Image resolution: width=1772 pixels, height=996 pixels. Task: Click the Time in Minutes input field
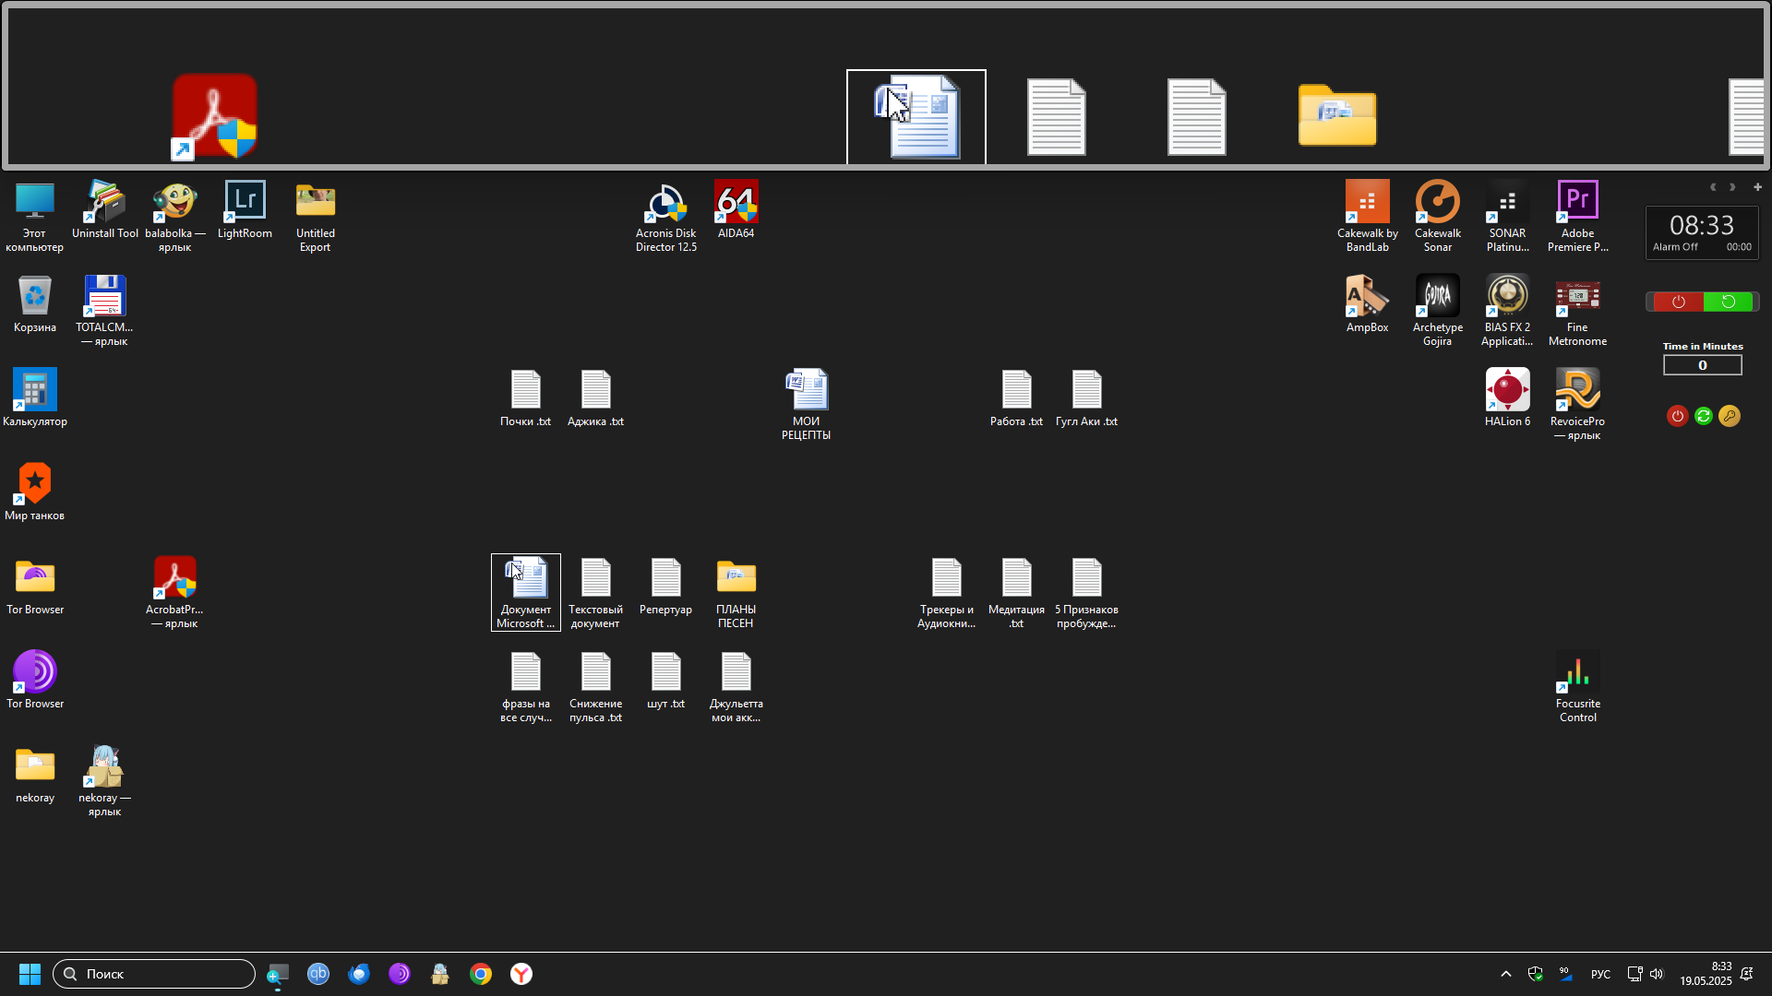[1702, 365]
